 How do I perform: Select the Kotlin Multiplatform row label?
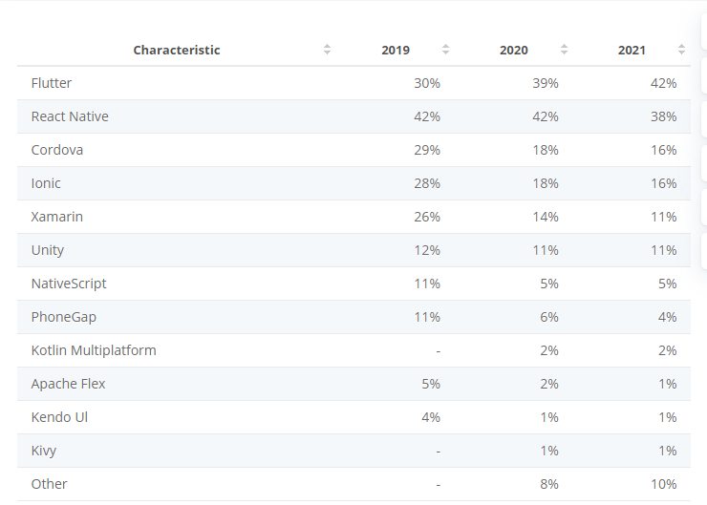point(94,350)
